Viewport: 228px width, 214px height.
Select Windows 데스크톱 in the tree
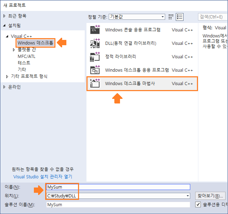click(x=36, y=43)
